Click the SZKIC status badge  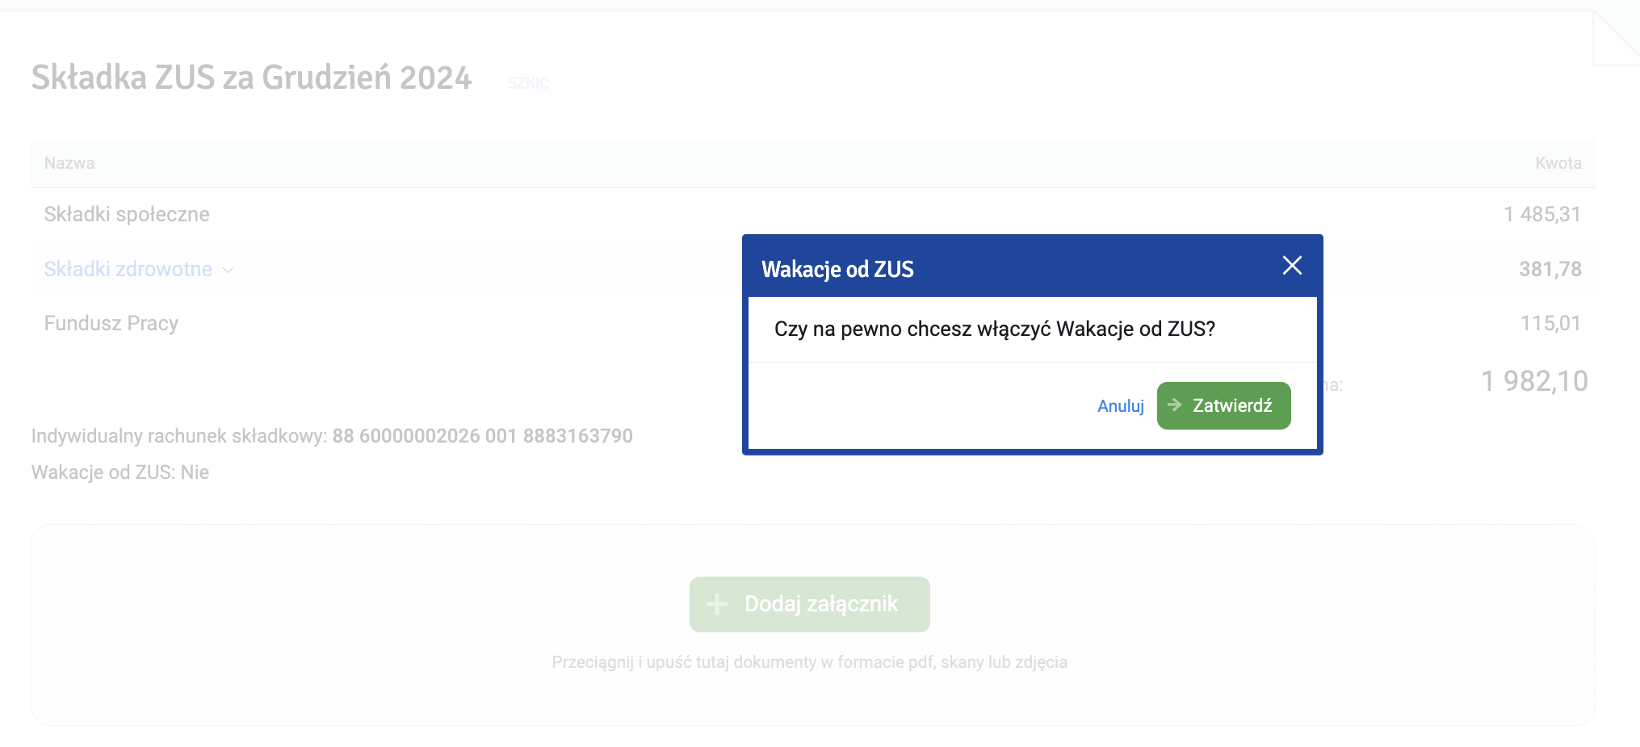(528, 83)
